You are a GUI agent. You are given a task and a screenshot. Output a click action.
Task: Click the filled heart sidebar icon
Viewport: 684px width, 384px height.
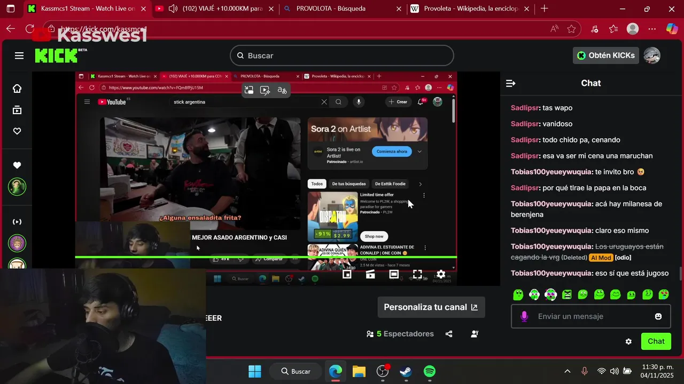[x=17, y=165]
